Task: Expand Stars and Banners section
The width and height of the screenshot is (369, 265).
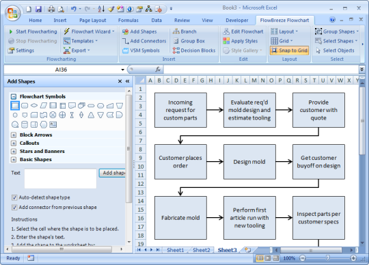Action: [x=14, y=152]
